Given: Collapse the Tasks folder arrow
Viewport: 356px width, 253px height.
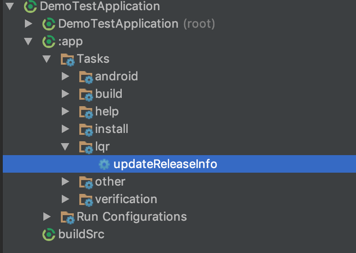Looking at the screenshot, I should (47, 59).
